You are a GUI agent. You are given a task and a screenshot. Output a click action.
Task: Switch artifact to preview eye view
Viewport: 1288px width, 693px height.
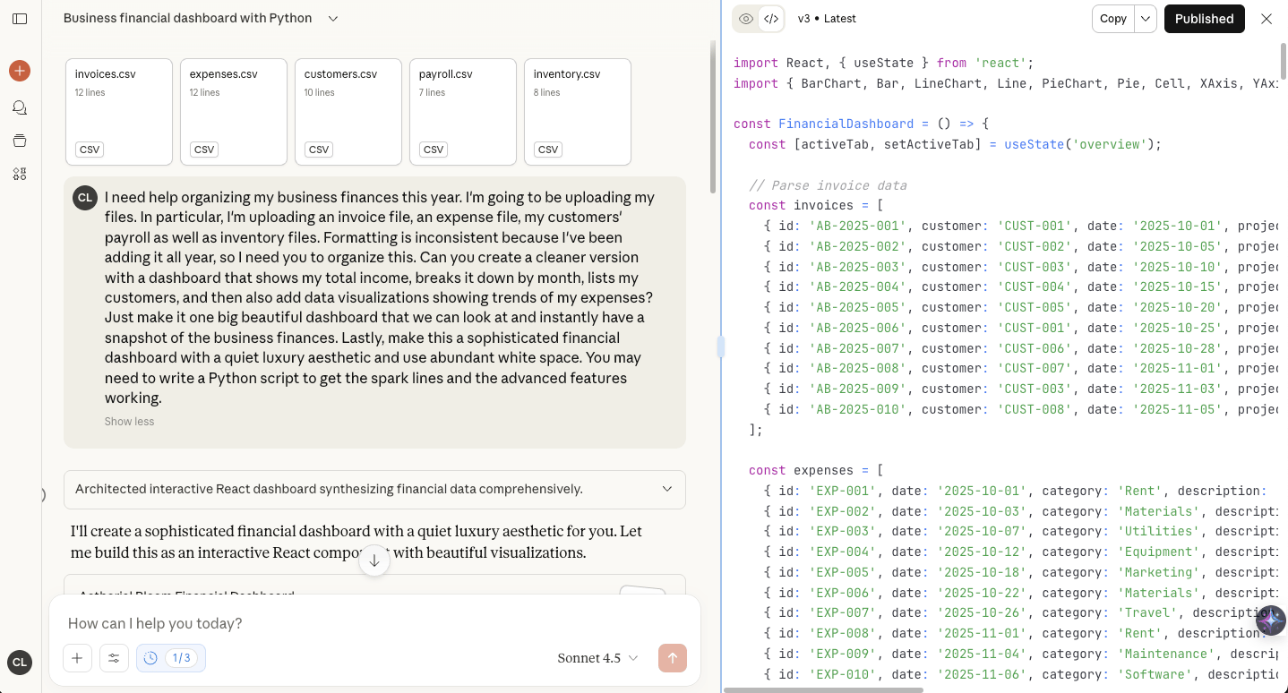point(746,19)
